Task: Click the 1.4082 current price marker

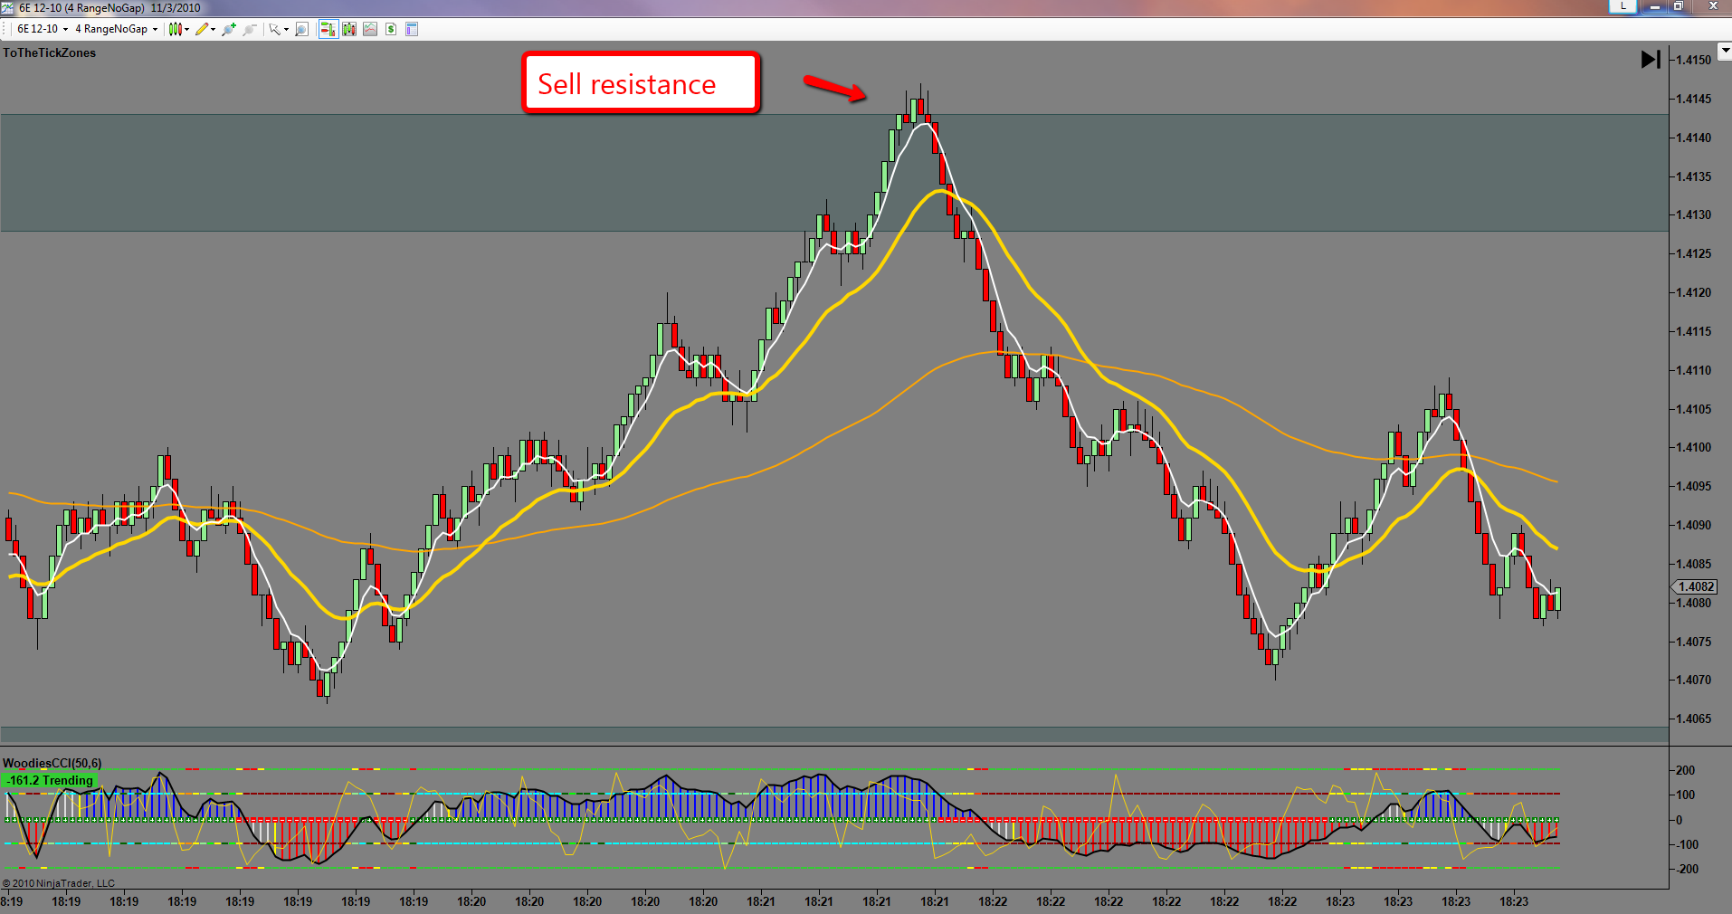Action: 1696,586
